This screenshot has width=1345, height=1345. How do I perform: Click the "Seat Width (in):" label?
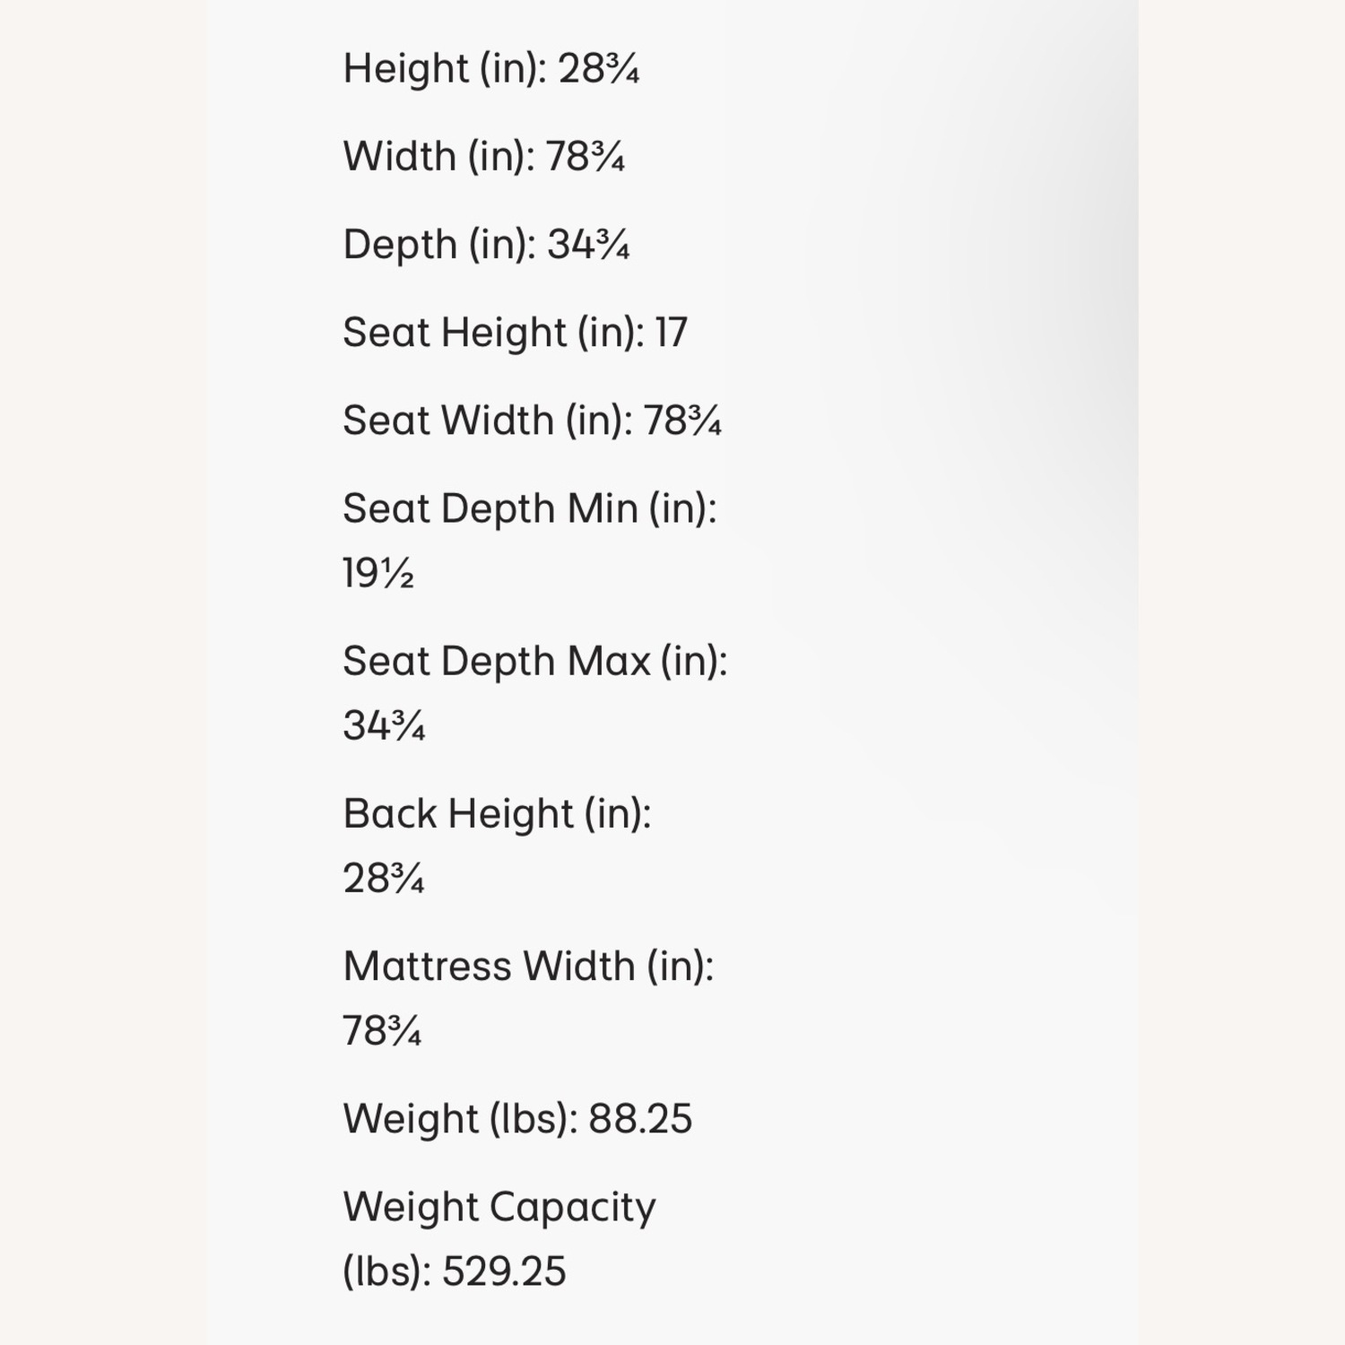tap(489, 421)
